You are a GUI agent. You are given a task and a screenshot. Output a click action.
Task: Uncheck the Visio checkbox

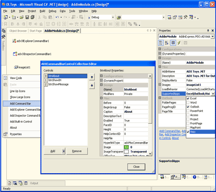[188, 132]
